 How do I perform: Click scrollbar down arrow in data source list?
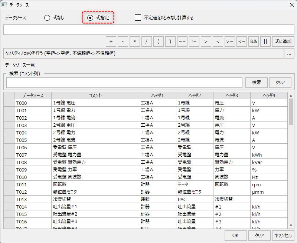tap(291, 225)
